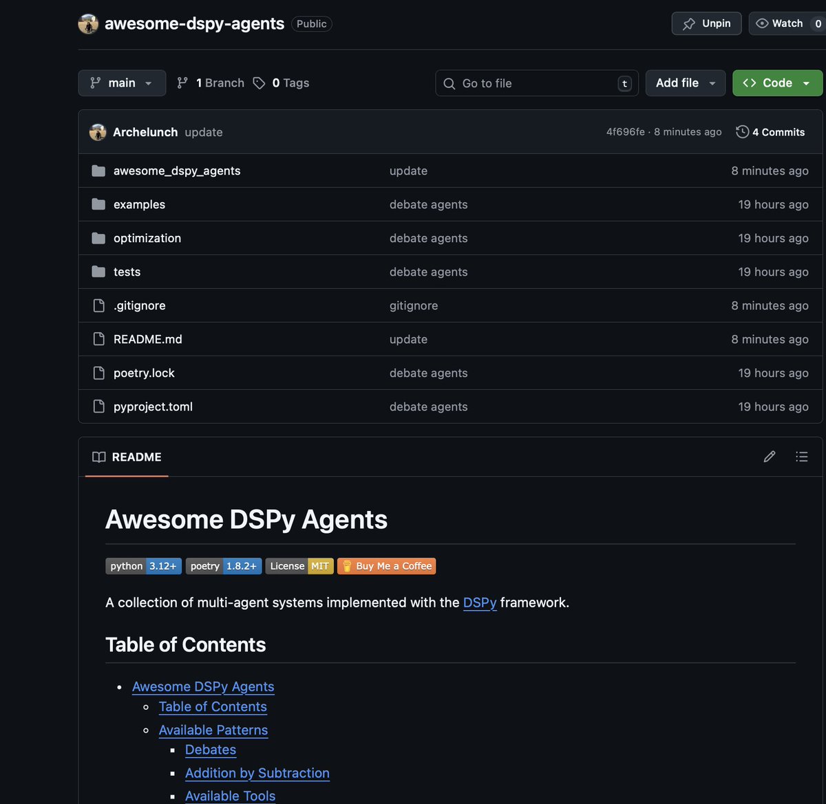The width and height of the screenshot is (826, 804).
Task: Click the file icon for poetry.lock
Action: [x=98, y=373]
